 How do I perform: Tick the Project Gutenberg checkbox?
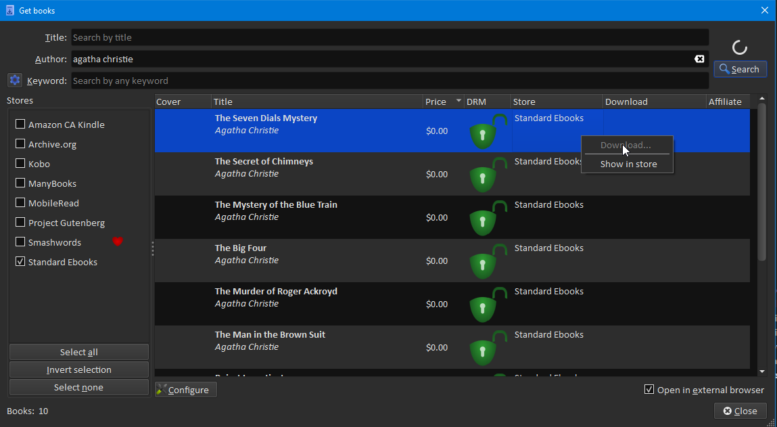(20, 222)
